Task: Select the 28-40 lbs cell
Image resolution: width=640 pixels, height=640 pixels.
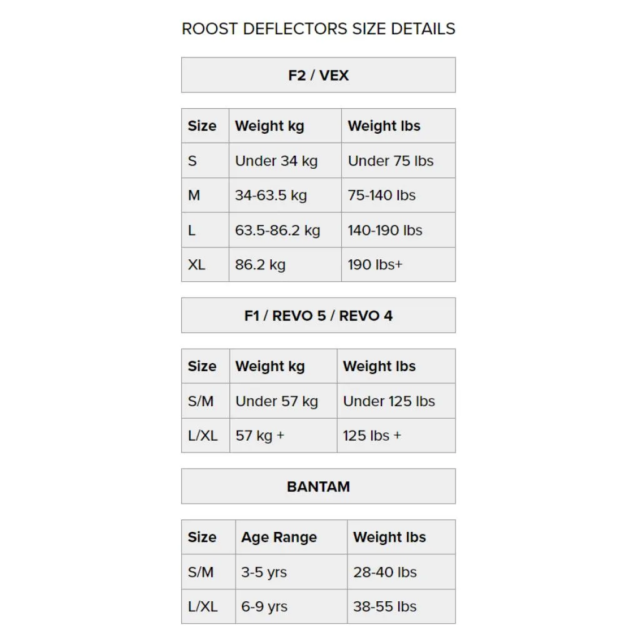Action: pos(401,572)
